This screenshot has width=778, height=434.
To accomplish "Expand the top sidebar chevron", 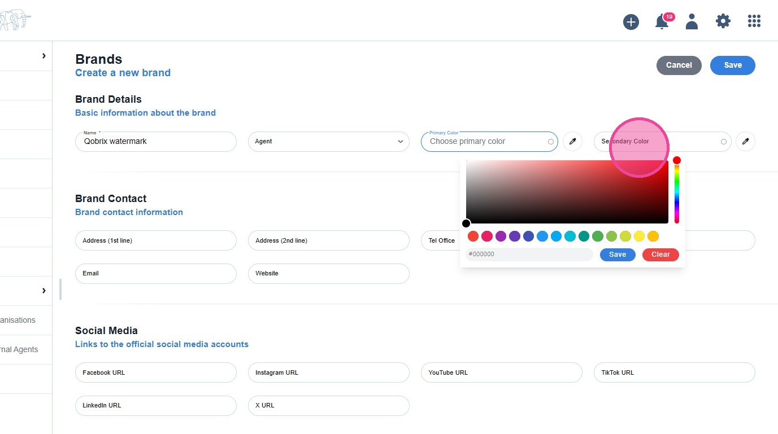I will pos(44,56).
